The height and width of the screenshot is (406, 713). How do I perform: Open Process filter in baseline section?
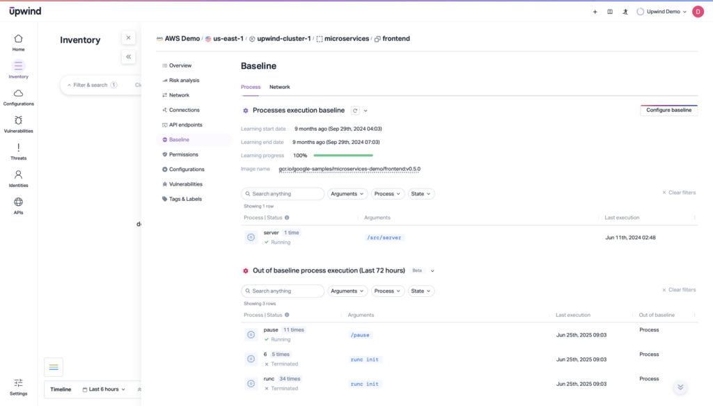tap(387, 194)
